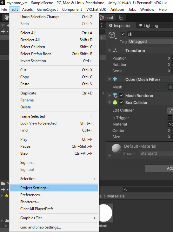Open the Component menu

72,10
